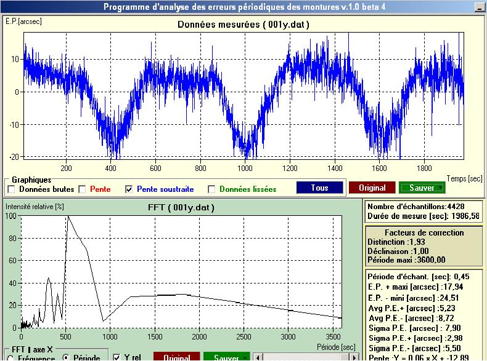Click the Facteurs de correction heading
The width and height of the screenshot is (487, 361).
pyautogui.click(x=424, y=232)
